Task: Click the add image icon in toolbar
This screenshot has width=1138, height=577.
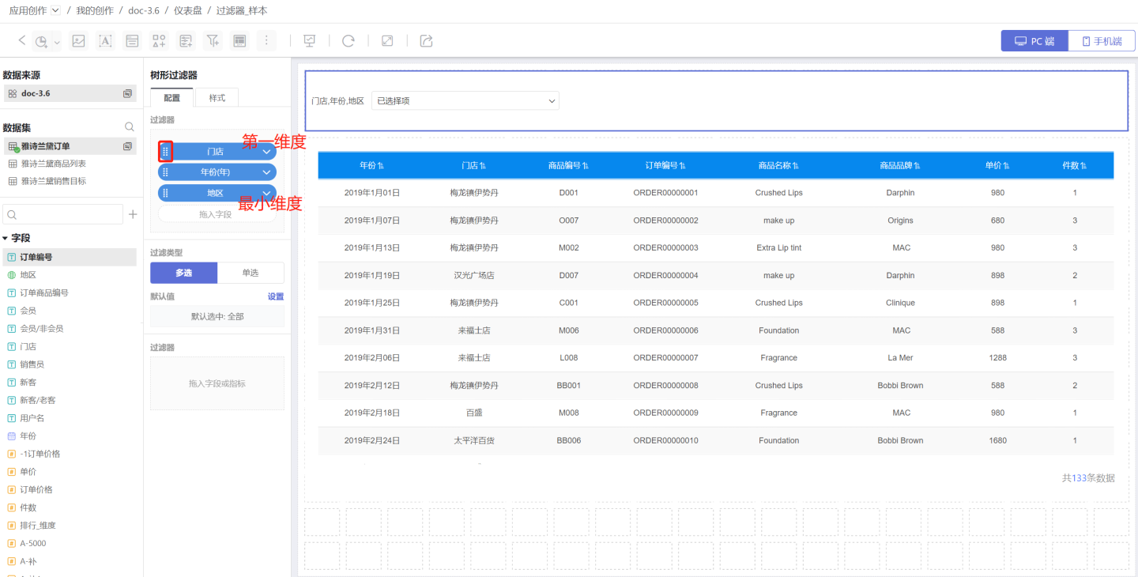Action: click(x=78, y=41)
